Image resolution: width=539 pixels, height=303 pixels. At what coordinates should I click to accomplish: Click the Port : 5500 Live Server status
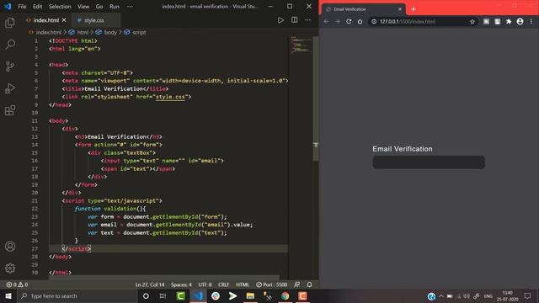(x=271, y=284)
